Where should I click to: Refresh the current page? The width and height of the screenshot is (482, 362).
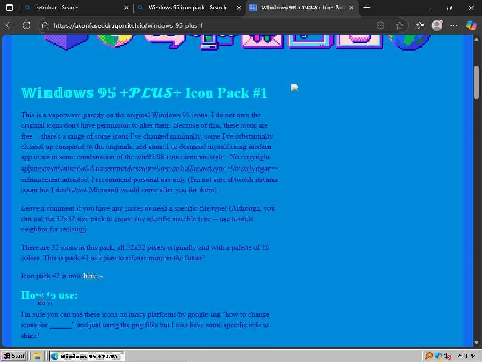click(26, 25)
